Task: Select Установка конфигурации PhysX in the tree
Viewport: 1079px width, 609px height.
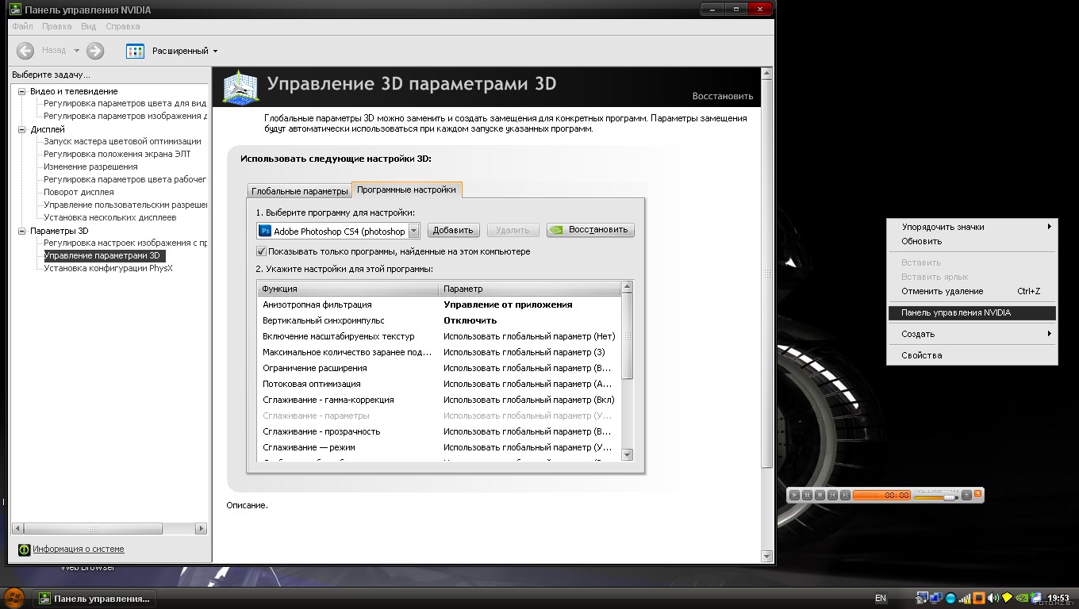Action: tap(108, 268)
